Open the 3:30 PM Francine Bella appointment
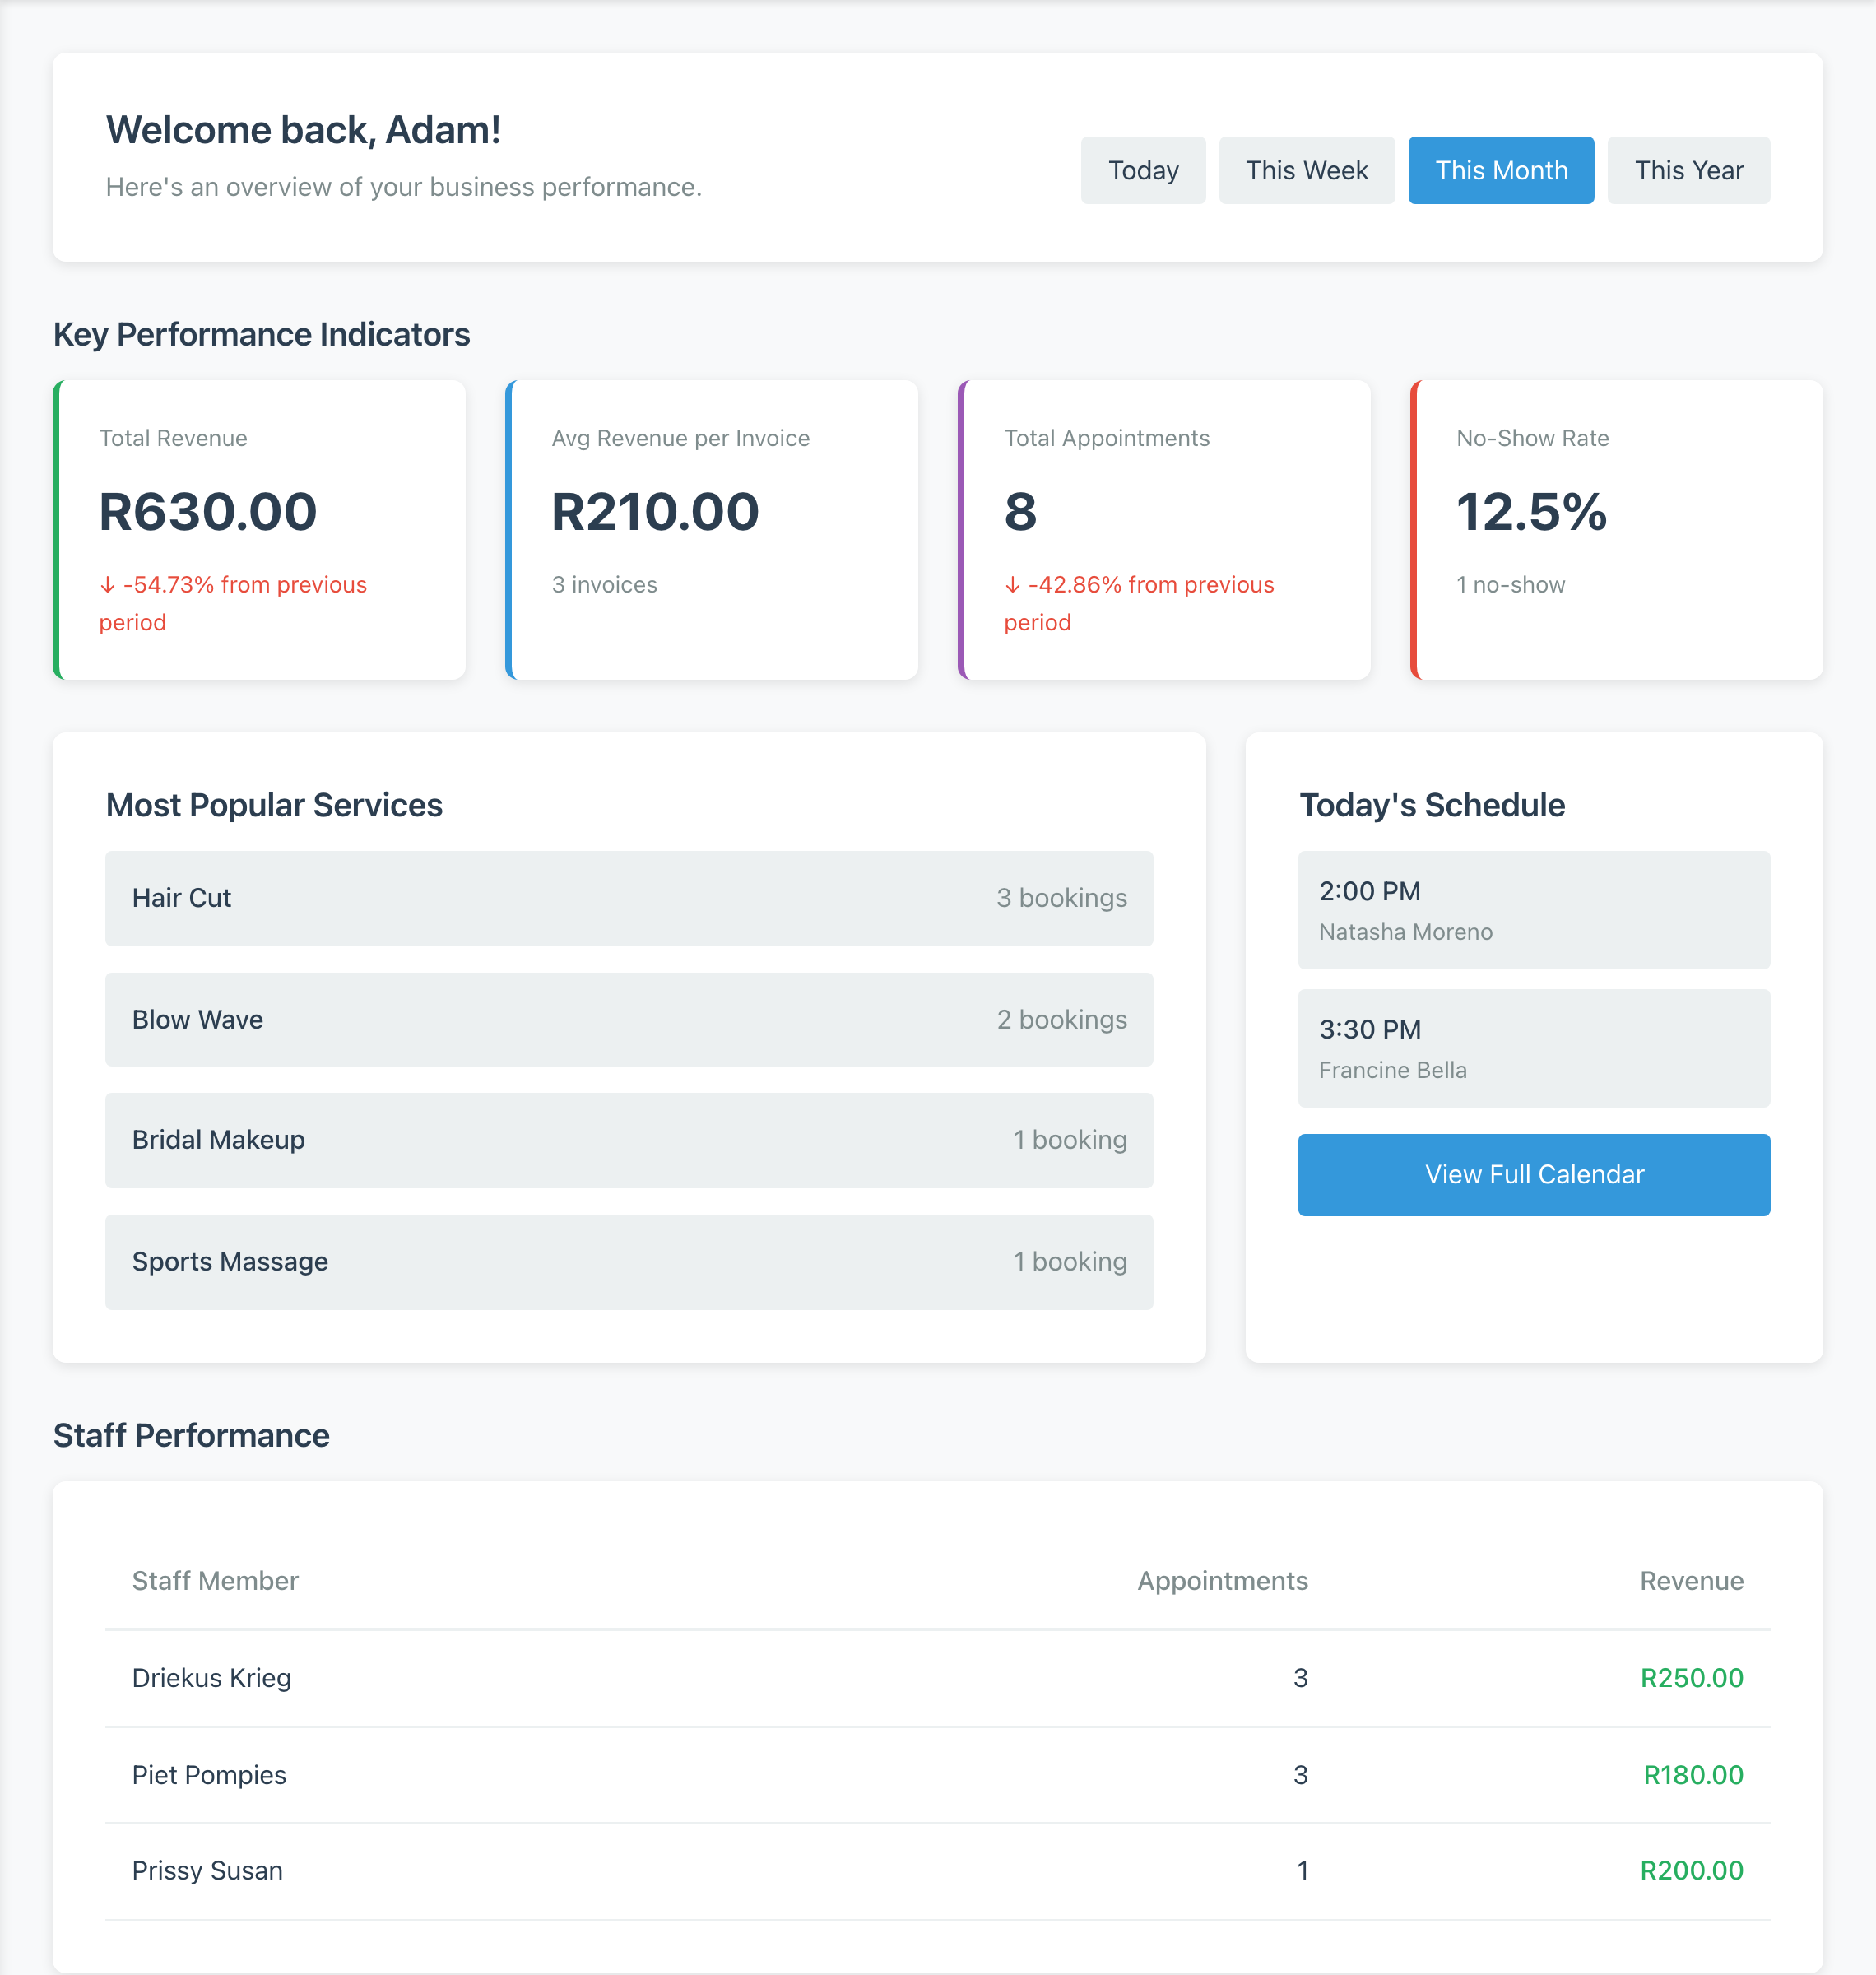 point(1533,1048)
